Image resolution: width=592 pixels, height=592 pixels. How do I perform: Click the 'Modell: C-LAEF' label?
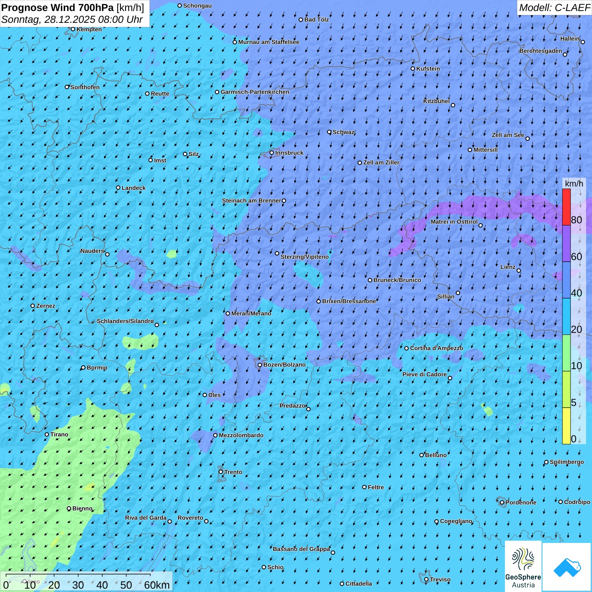point(554,8)
